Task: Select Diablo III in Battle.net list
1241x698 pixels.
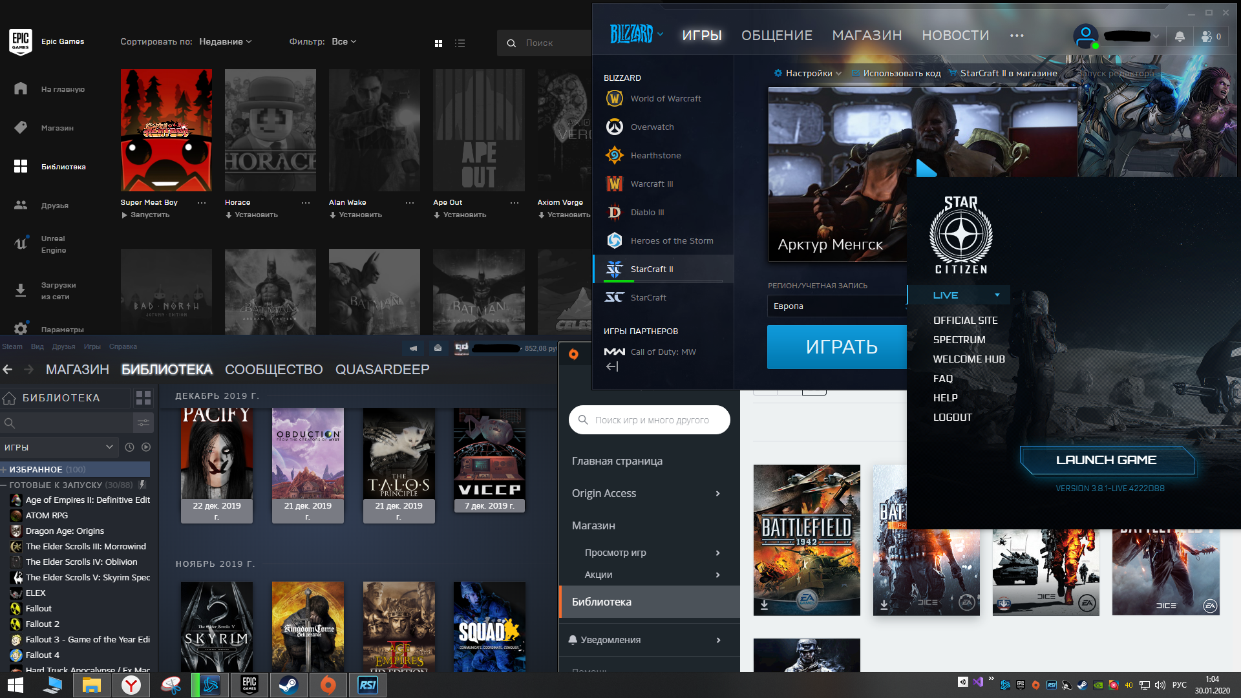Action: click(x=663, y=212)
